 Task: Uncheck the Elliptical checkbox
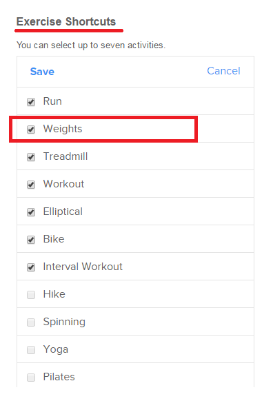(x=31, y=212)
